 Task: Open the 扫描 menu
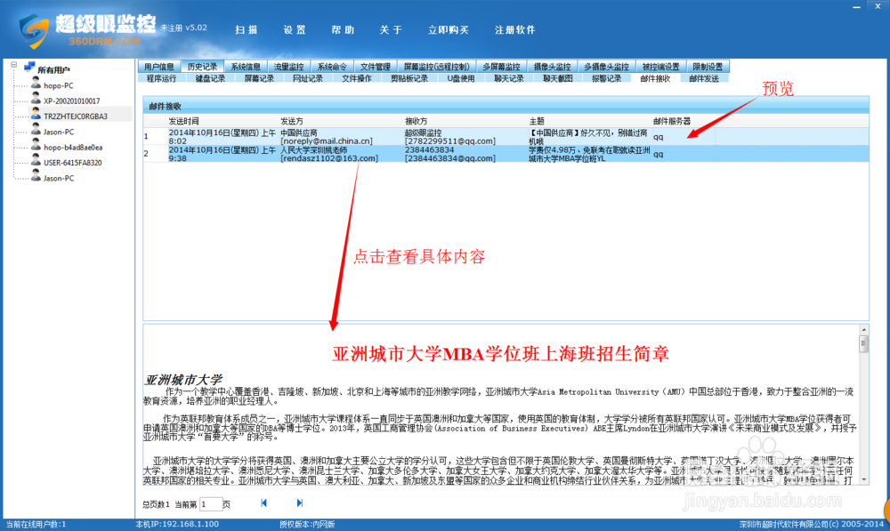point(247,29)
